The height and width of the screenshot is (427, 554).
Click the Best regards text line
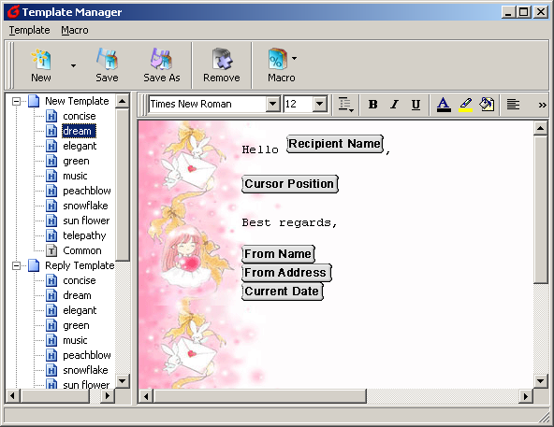click(x=289, y=223)
